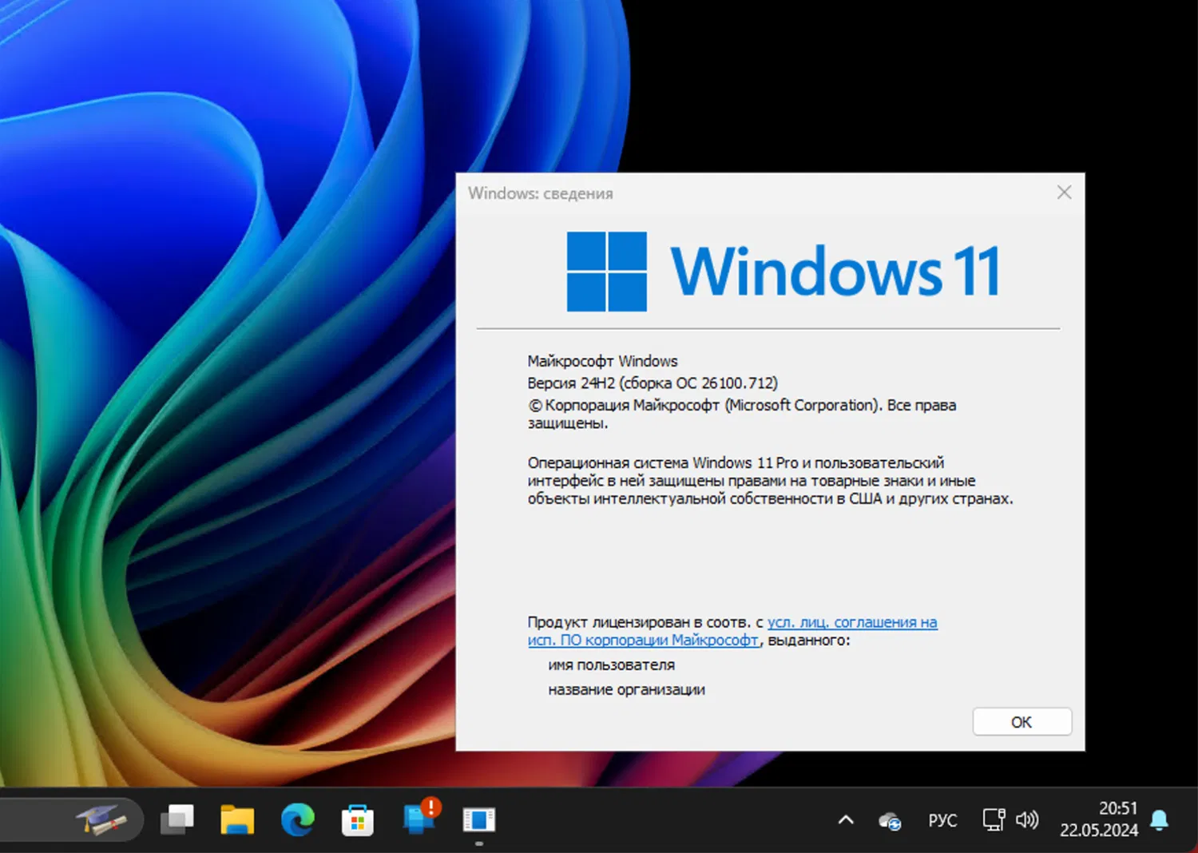Click the имя пользователя text
1198x853 pixels.
(611, 665)
